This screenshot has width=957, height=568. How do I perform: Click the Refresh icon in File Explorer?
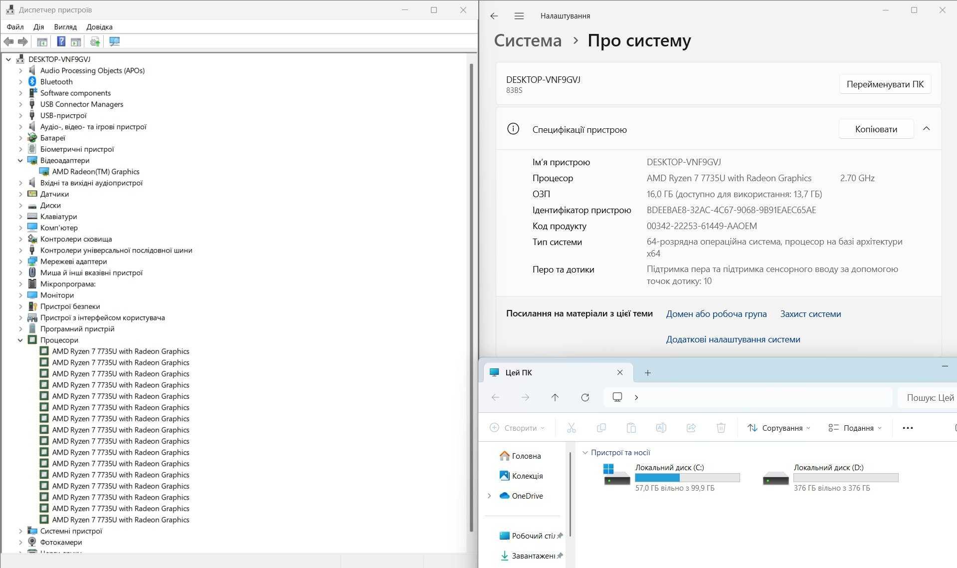pyautogui.click(x=585, y=397)
